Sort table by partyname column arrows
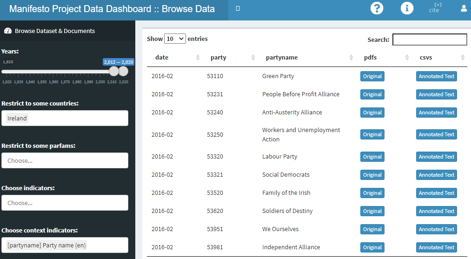The width and height of the screenshot is (471, 259). click(351, 58)
